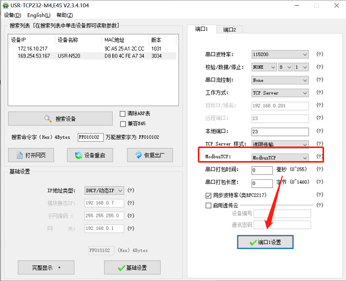Image resolution: width=346 pixels, height=281 pixels.
Task: Click the 完整显示 full display button
Action: pyautogui.click(x=46, y=267)
